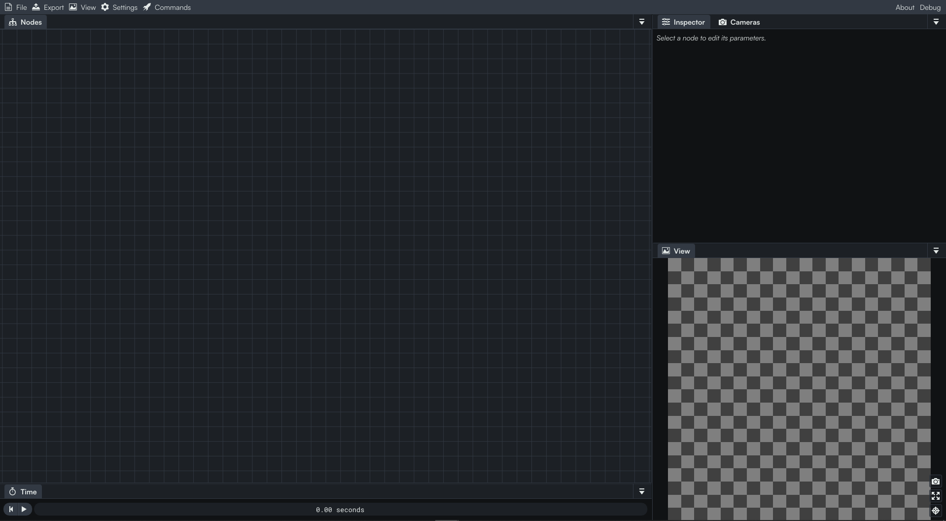Select the View panel tab
The width and height of the screenshot is (946, 521).
click(x=676, y=251)
